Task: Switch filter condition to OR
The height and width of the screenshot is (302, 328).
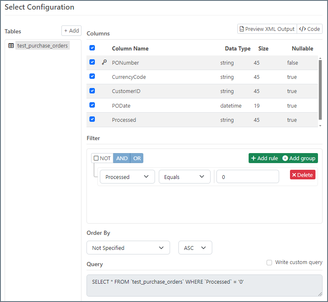Action: click(137, 158)
